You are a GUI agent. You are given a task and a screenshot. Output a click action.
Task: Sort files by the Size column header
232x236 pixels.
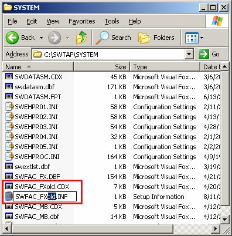(102, 67)
